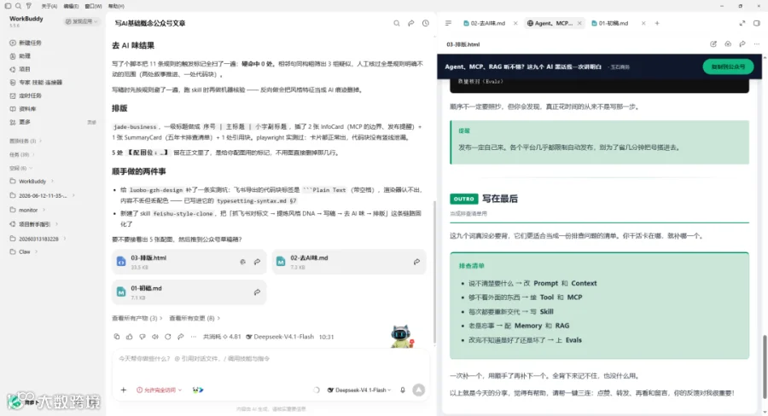Add attachment with plus button in input

tap(124, 390)
